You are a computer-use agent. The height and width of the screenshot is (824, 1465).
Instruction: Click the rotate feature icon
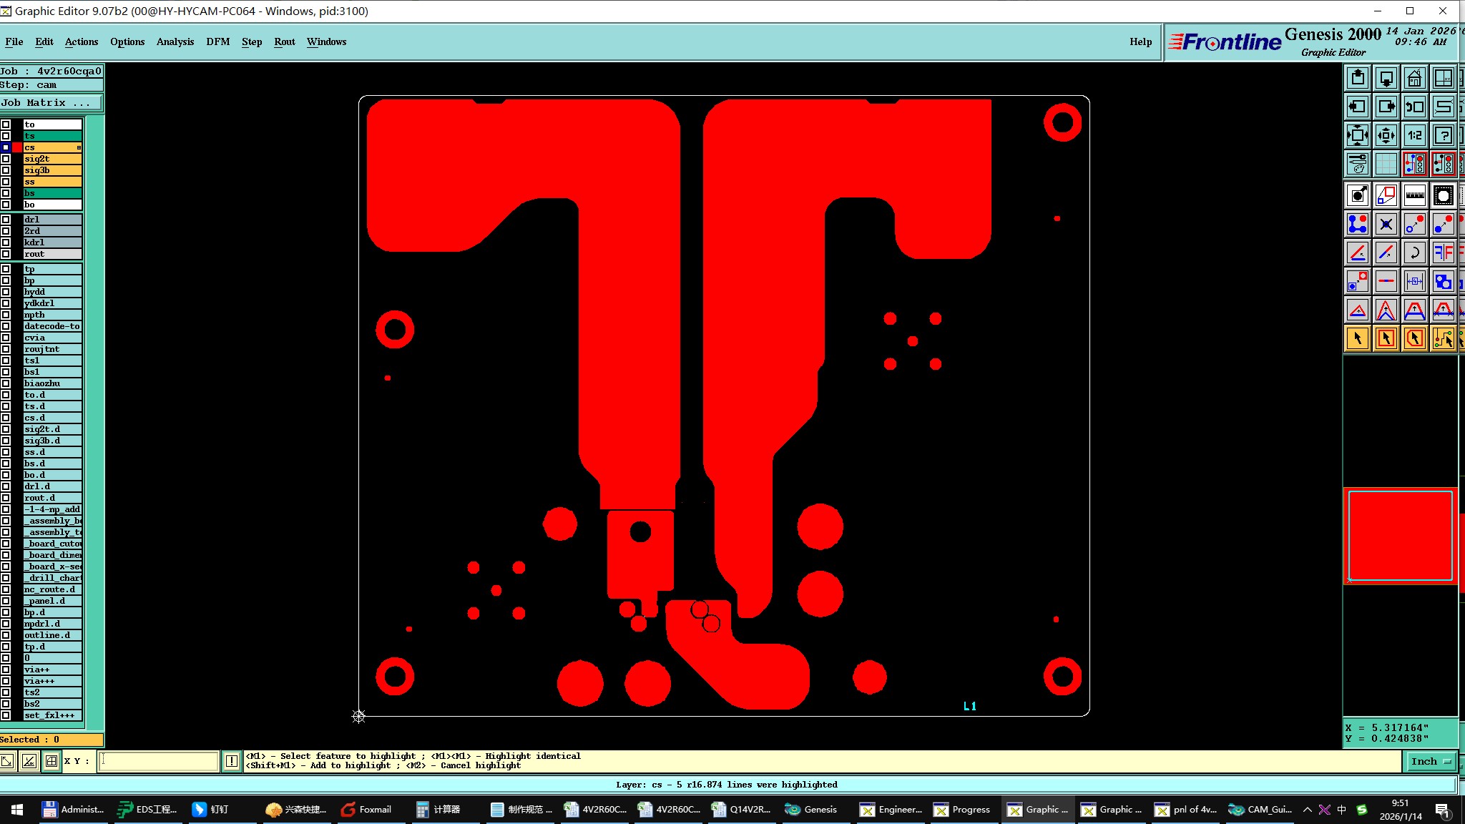[1414, 252]
